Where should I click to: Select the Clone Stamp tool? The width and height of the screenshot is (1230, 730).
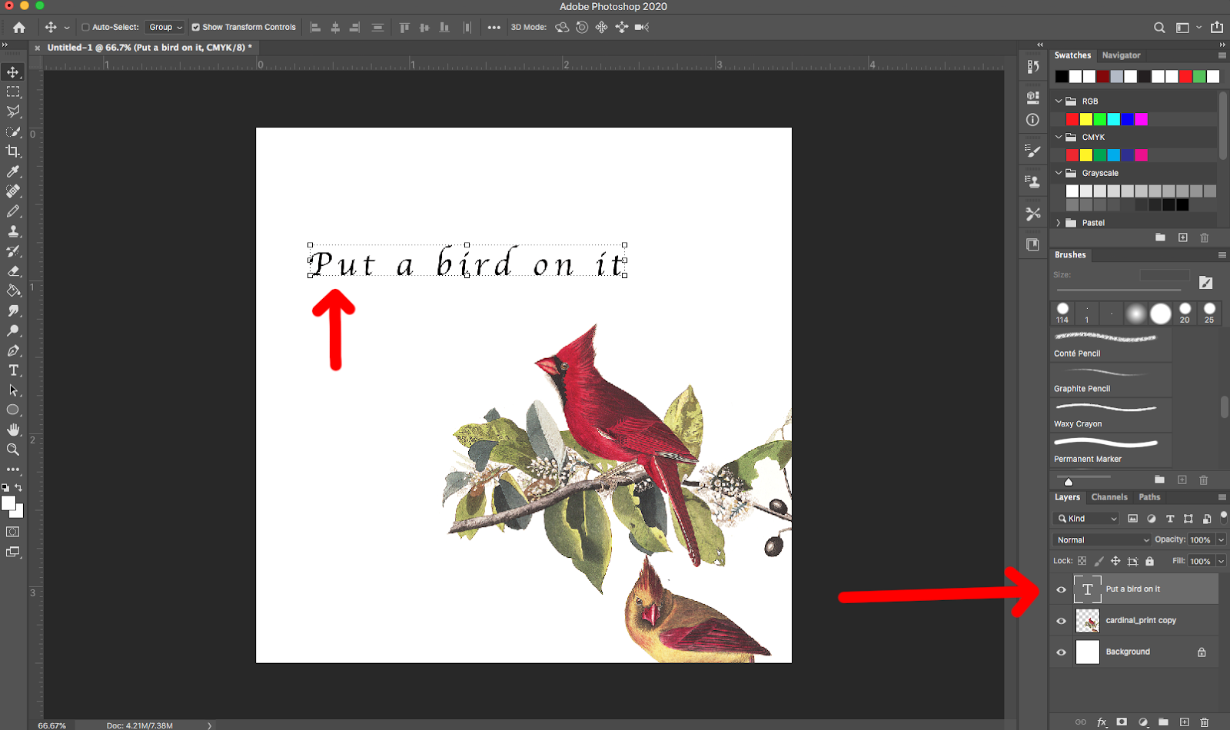coord(13,231)
